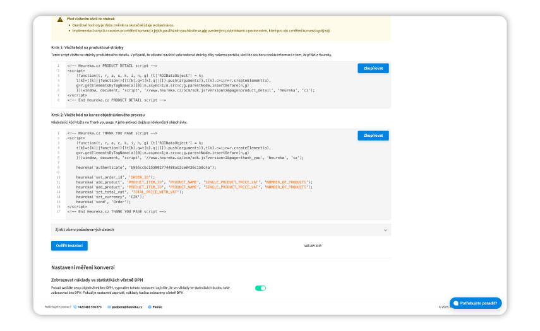Select the 'Krok 1: Vložte kód na produktové stránky' heading

[87, 47]
